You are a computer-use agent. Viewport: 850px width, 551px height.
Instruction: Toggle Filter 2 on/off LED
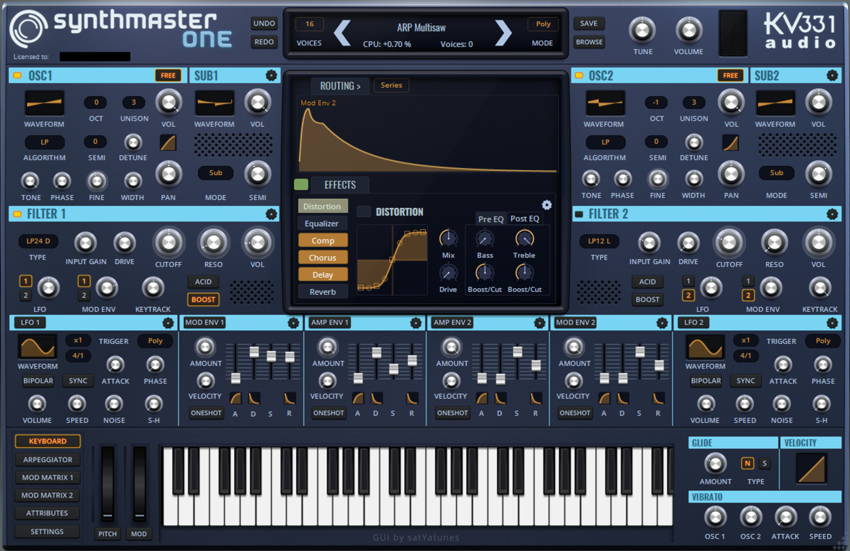579,214
